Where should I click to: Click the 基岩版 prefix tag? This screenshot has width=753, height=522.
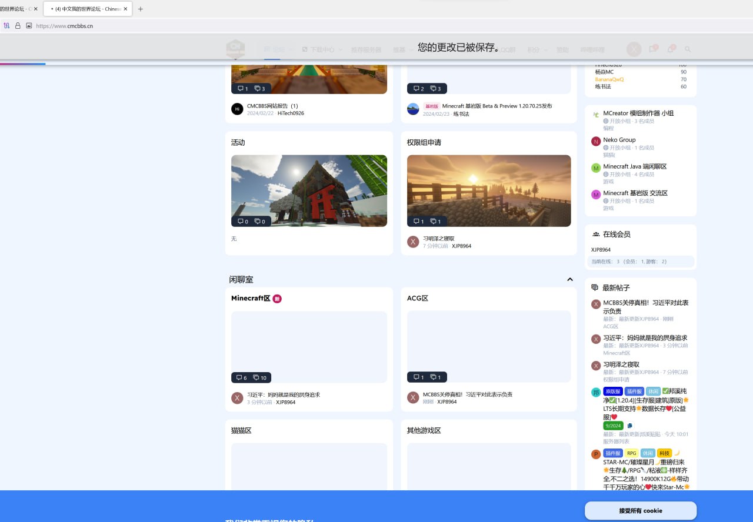(x=431, y=106)
